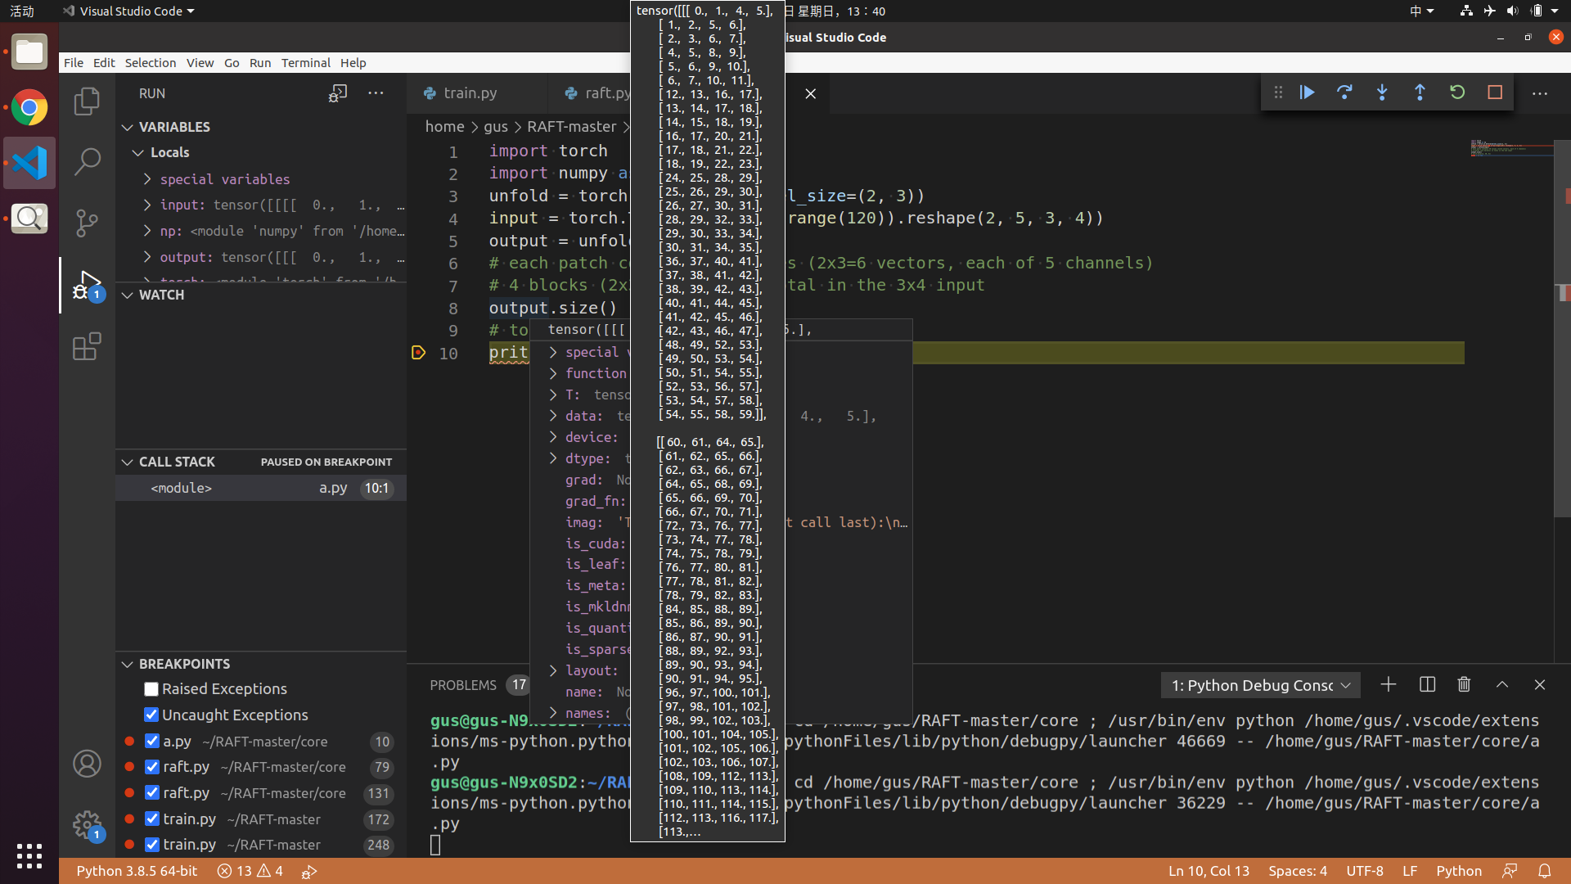Enable the Raised Exceptions breakpoint checkbox
The height and width of the screenshot is (884, 1571).
tap(151, 689)
